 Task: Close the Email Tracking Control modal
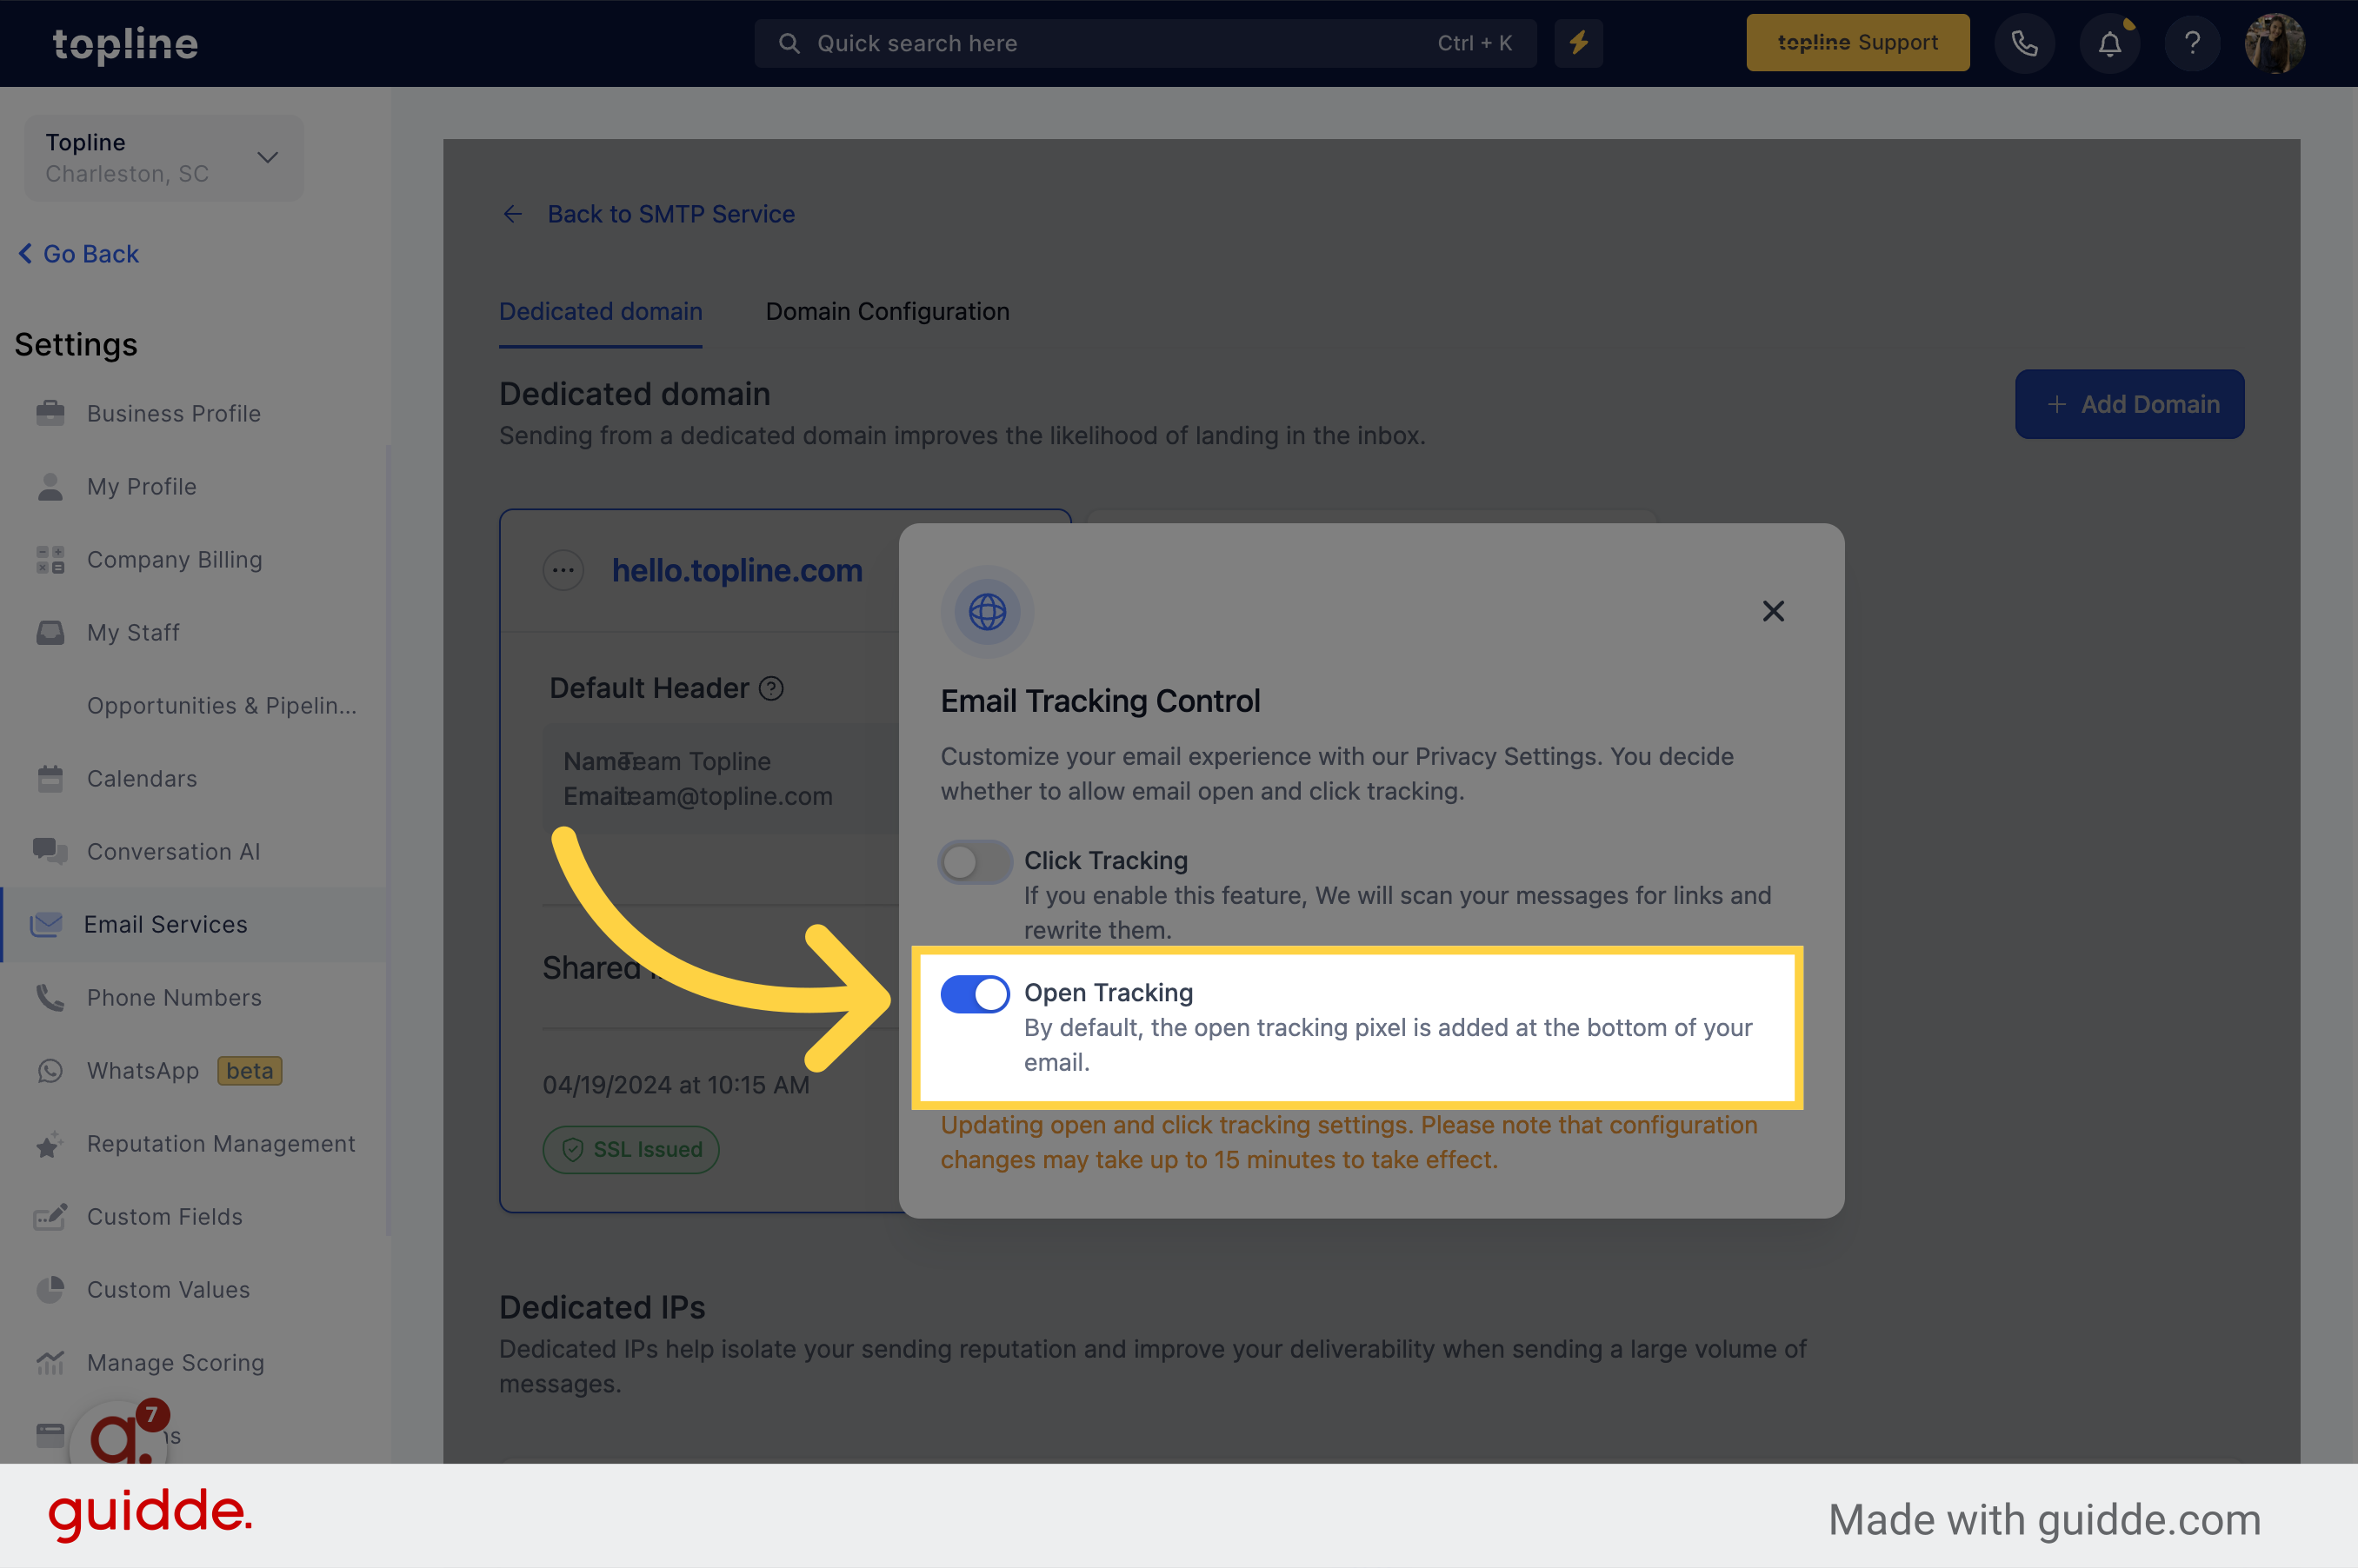(1774, 611)
